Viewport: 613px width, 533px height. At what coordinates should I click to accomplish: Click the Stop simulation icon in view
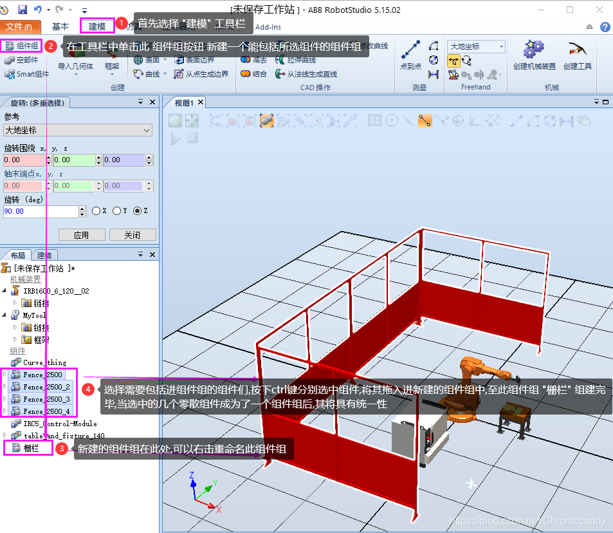tap(192, 138)
